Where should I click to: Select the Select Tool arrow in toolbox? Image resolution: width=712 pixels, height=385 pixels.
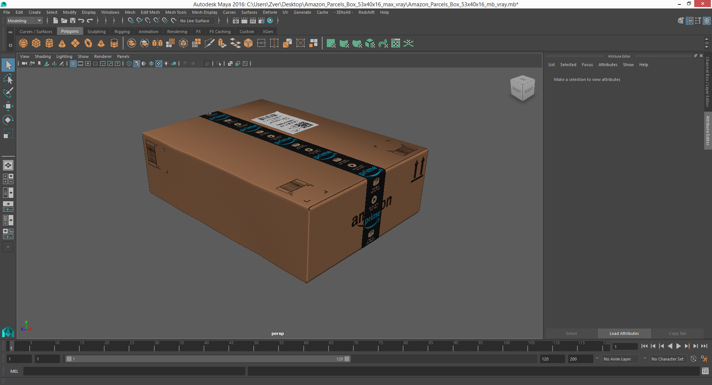(x=8, y=65)
